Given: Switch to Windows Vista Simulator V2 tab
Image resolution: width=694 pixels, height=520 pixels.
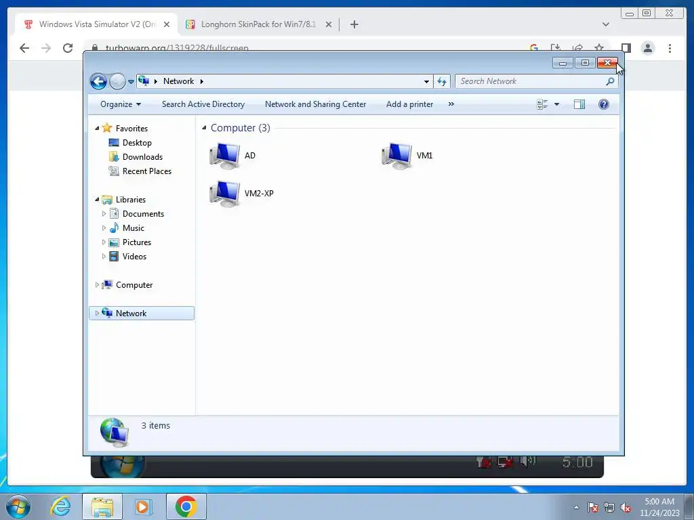Looking at the screenshot, I should point(96,24).
